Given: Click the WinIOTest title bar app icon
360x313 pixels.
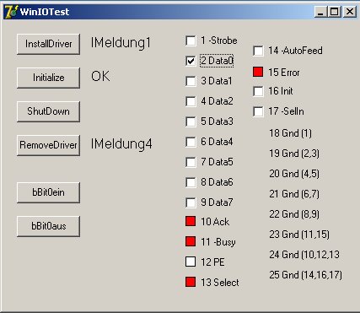Looking at the screenshot, I should 12,12.
